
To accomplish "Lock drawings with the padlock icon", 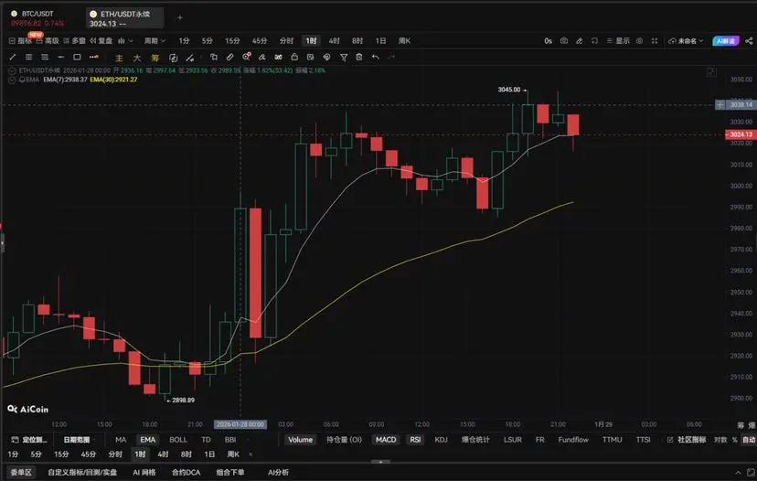I will [294, 57].
